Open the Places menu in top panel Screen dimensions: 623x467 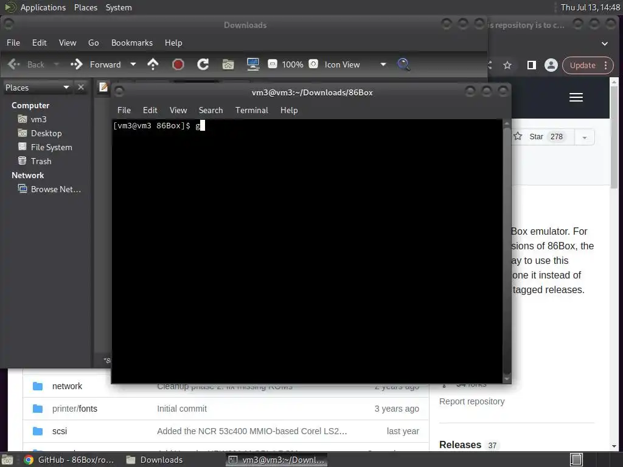pyautogui.click(x=85, y=7)
